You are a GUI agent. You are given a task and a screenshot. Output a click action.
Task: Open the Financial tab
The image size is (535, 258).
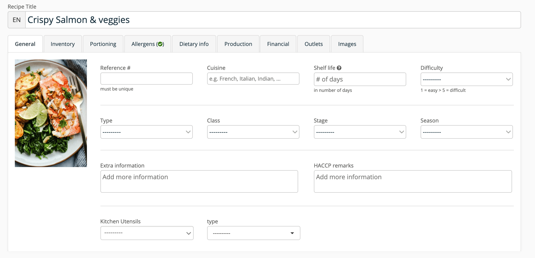[x=278, y=44]
